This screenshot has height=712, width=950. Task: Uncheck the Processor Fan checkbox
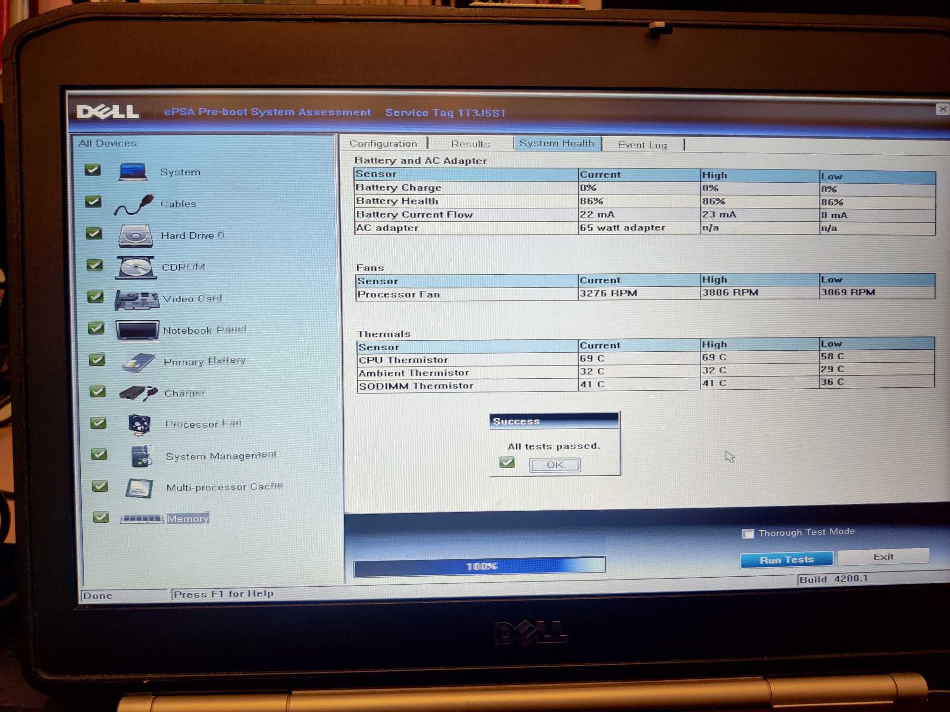coord(98,422)
